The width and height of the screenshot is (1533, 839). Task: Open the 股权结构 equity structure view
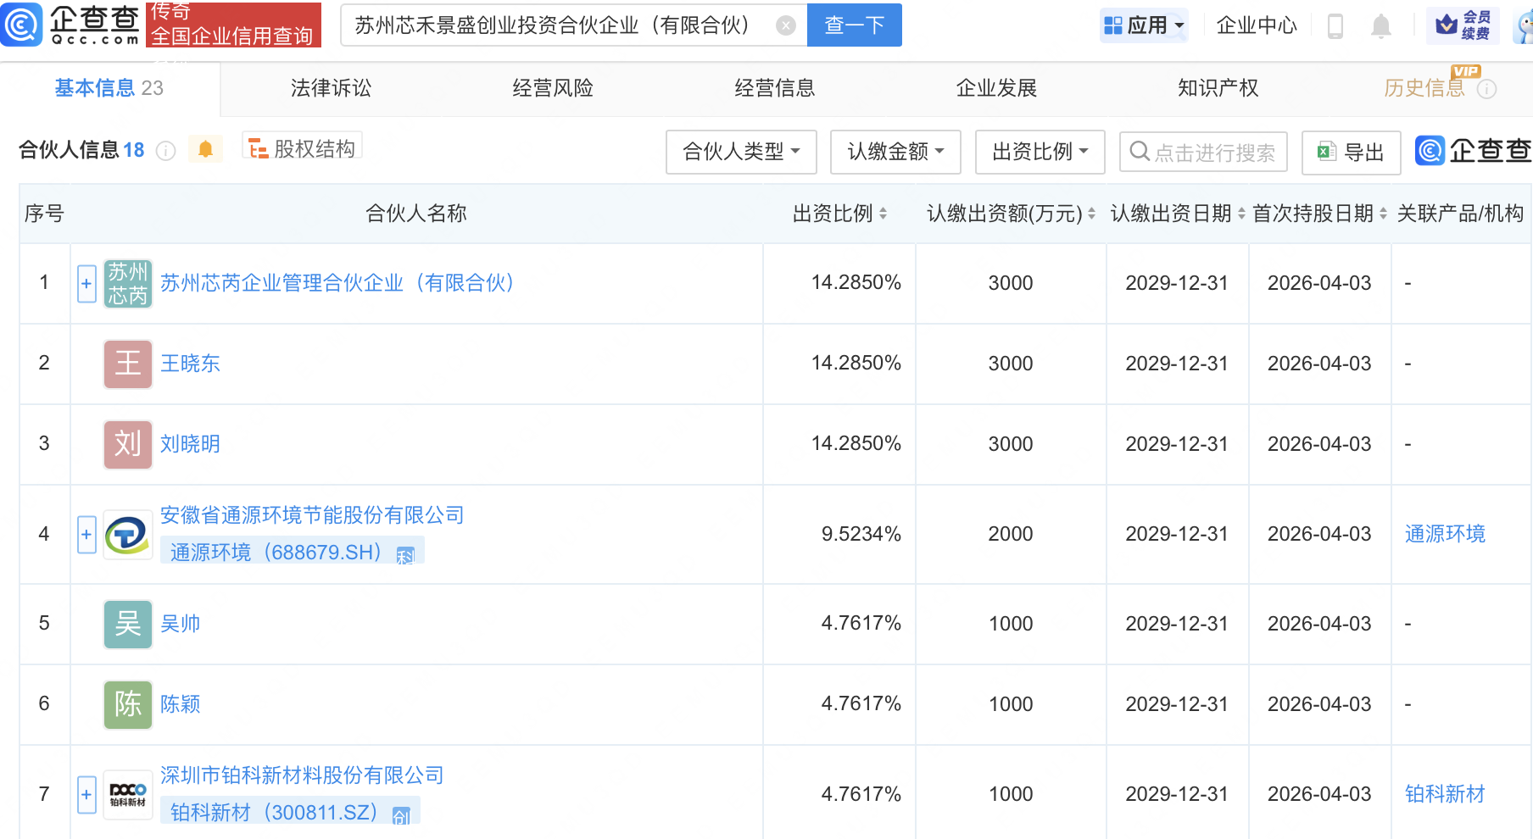pyautogui.click(x=303, y=149)
